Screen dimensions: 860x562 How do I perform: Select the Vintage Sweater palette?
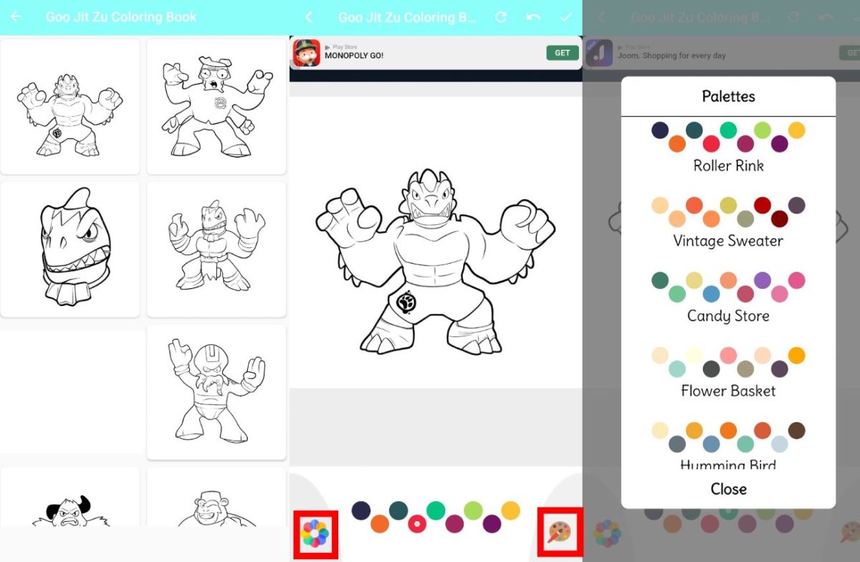[x=728, y=223]
